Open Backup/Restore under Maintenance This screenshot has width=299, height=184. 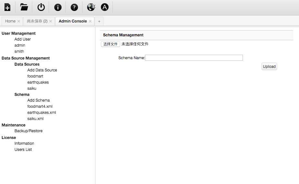tap(28, 131)
